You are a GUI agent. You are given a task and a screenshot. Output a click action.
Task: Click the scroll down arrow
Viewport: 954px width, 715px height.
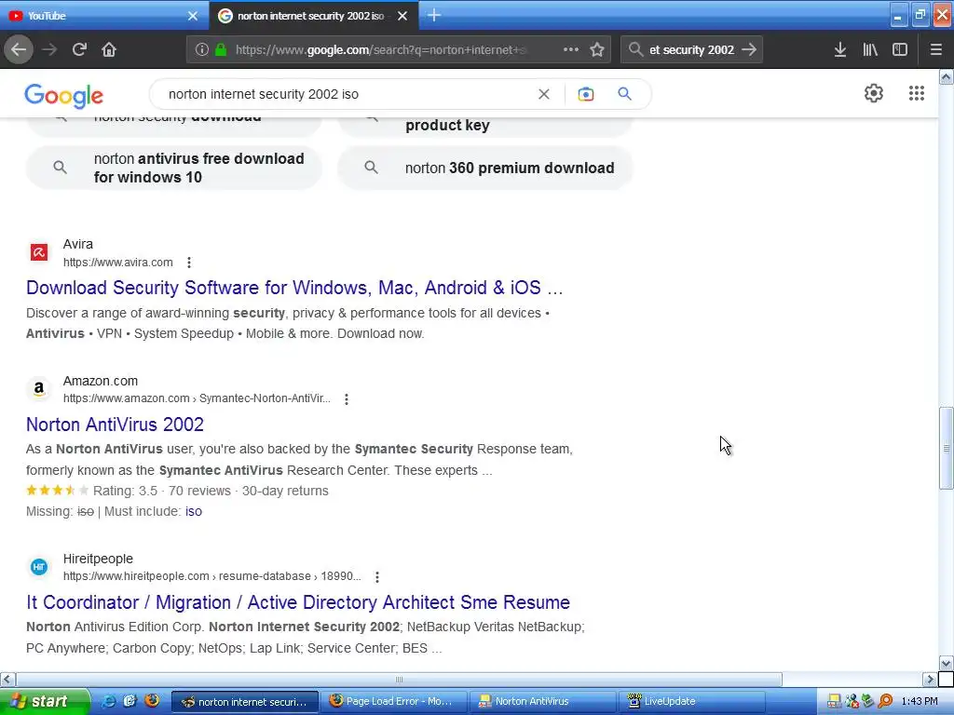[x=947, y=663]
